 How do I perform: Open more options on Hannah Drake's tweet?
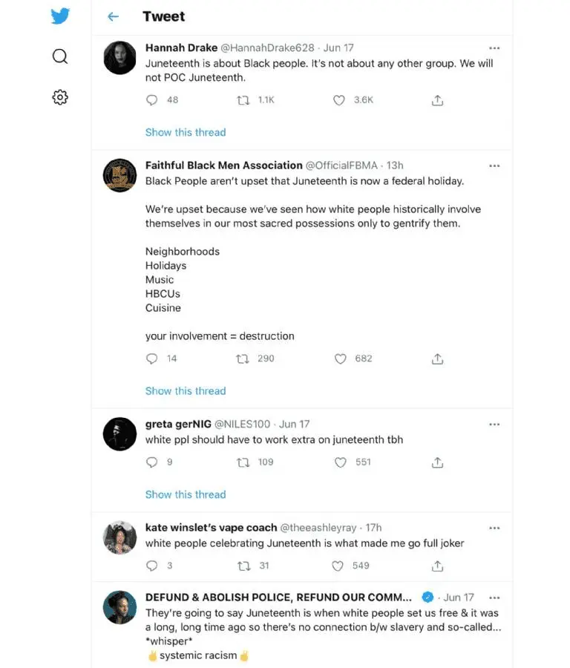click(494, 48)
